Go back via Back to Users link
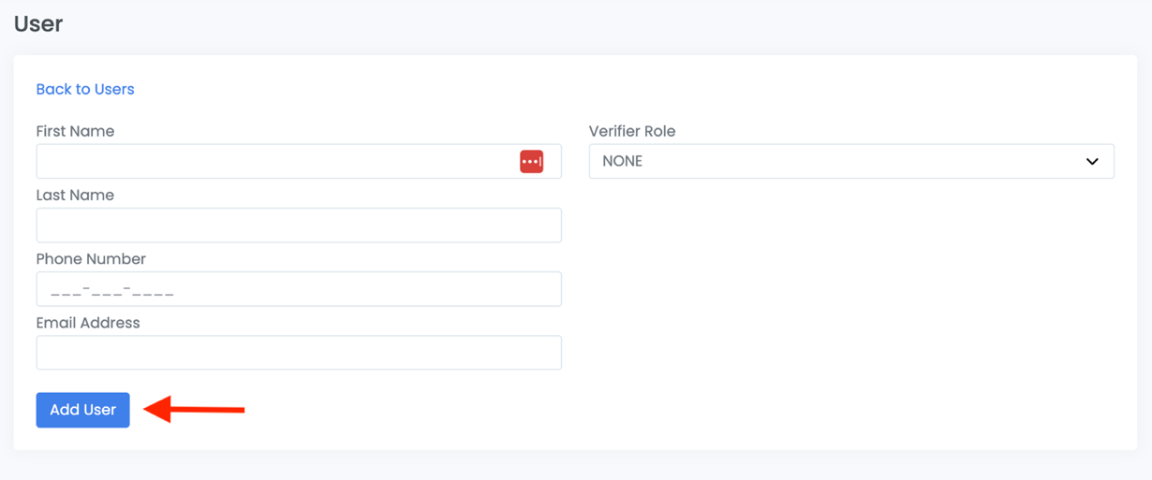 click(85, 89)
